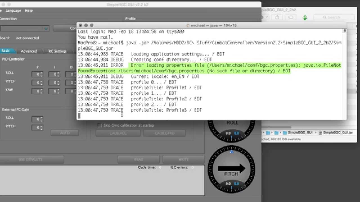Click the AUTO gain button
Viewport: 360px width, 202px height.
point(65,133)
